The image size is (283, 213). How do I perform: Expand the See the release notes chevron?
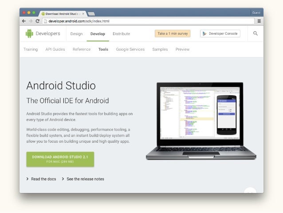(x=63, y=179)
